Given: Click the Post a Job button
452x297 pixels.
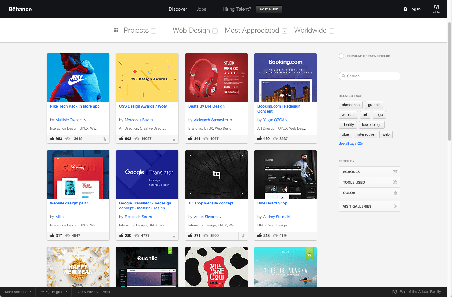Looking at the screenshot, I should point(269,9).
